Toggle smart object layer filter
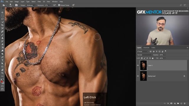189x106 pixels. point(162,52)
